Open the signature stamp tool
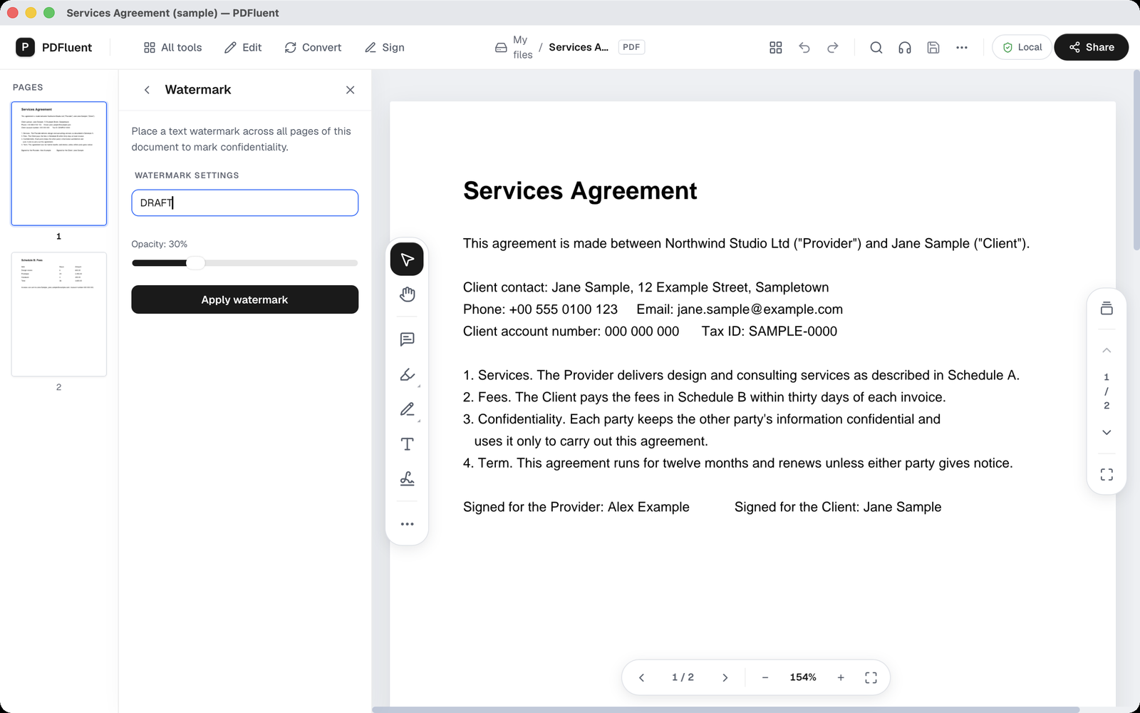Viewport: 1140px width, 713px height. pos(407,479)
